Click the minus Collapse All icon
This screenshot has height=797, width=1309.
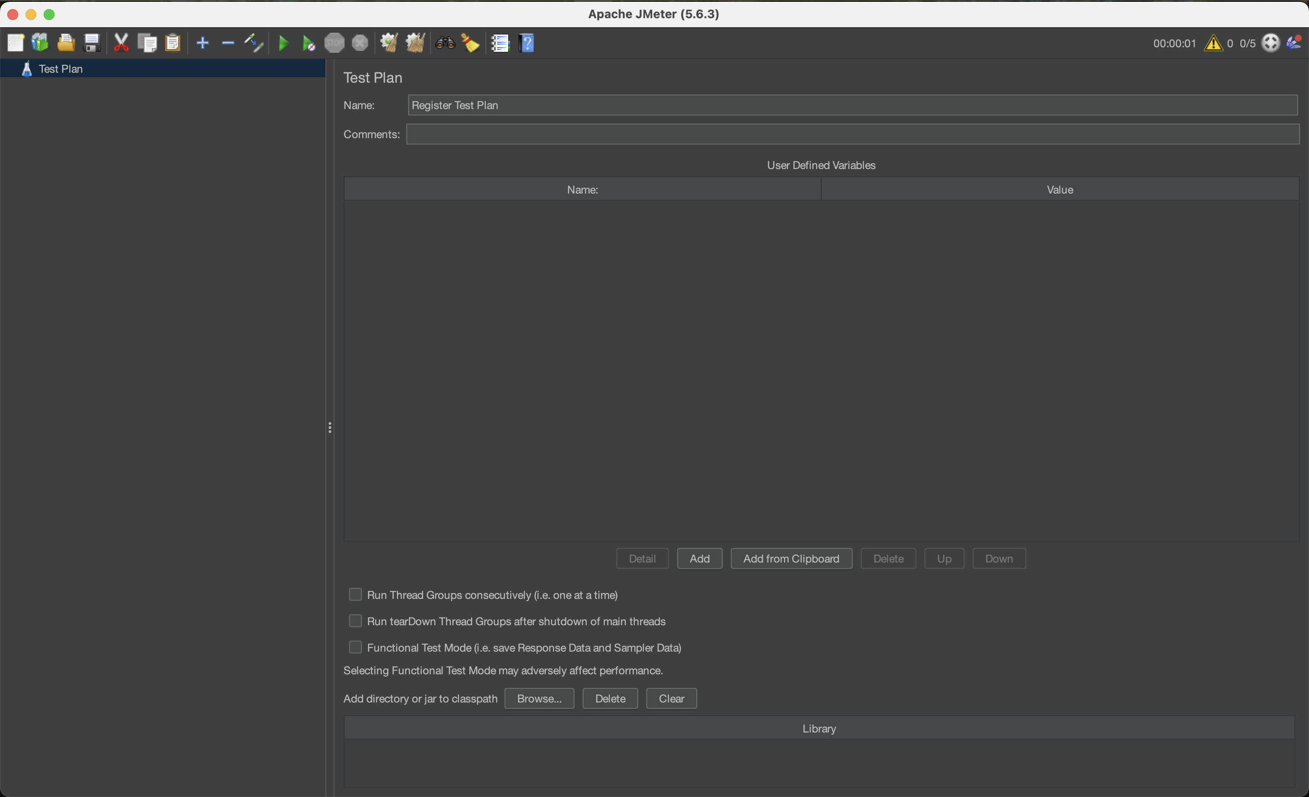(x=228, y=43)
